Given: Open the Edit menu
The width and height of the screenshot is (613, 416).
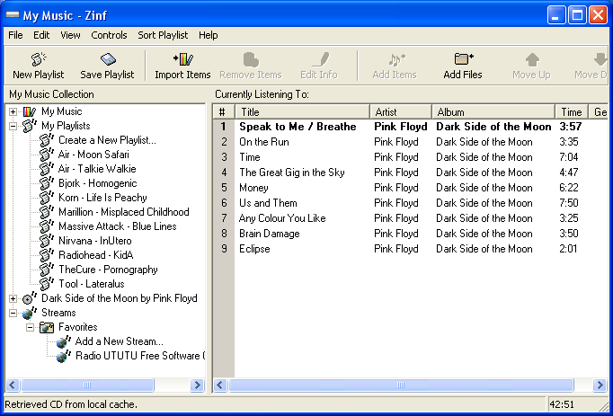Looking at the screenshot, I should [41, 35].
